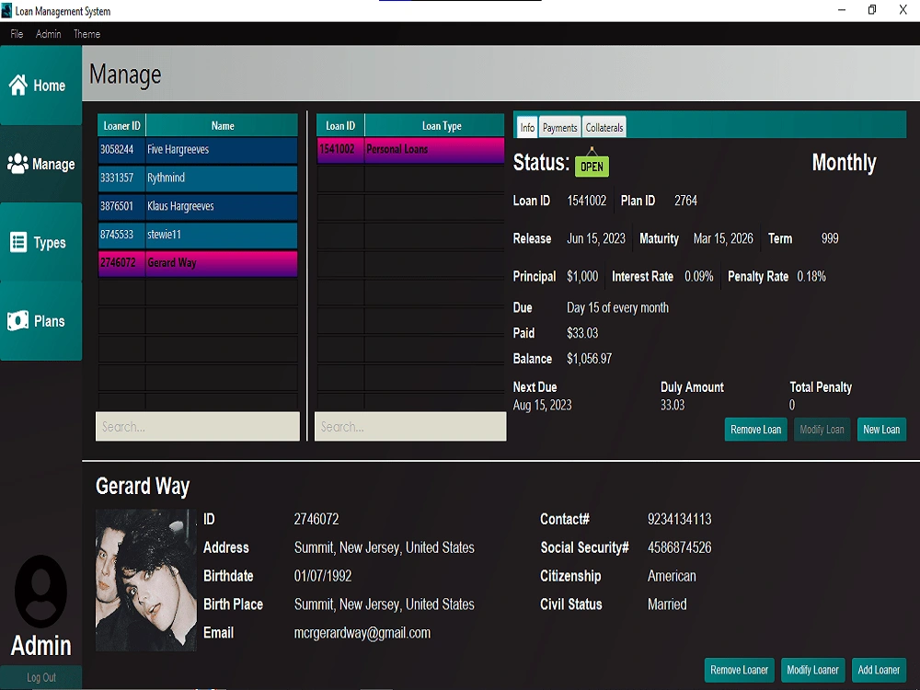Open the Types section with list icon

coord(40,242)
